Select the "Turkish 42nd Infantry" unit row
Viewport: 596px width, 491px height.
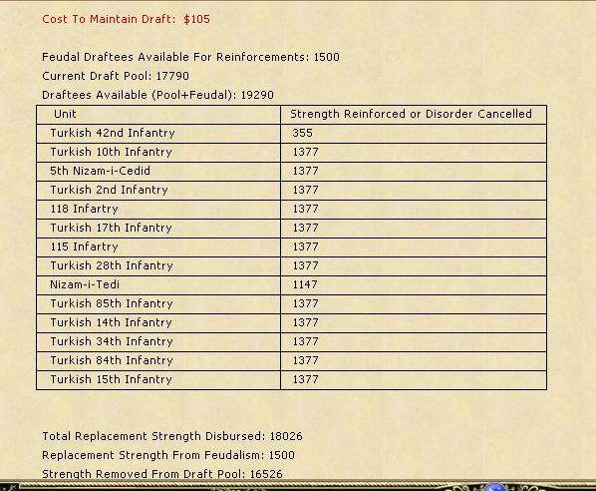(292, 133)
